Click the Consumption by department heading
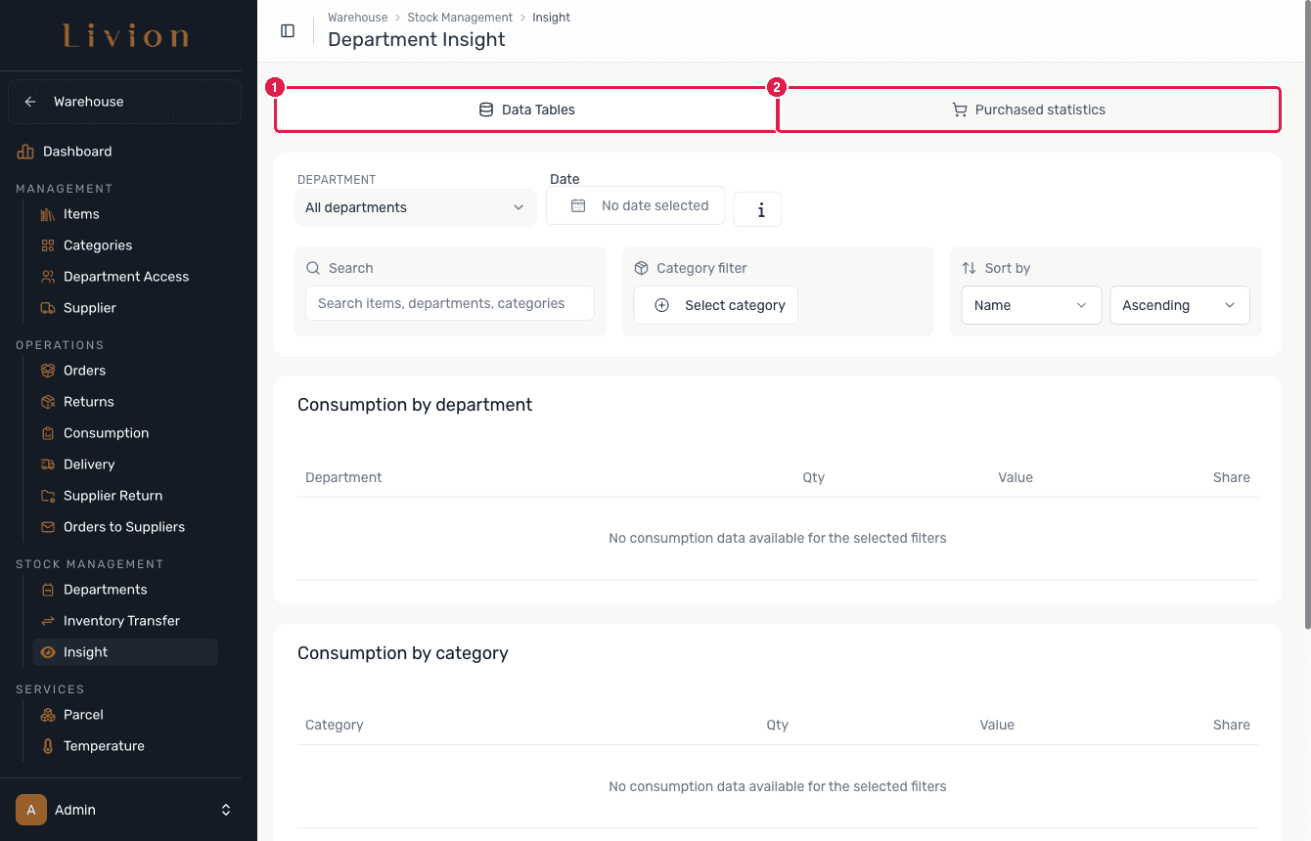The width and height of the screenshot is (1311, 841). [x=415, y=405]
